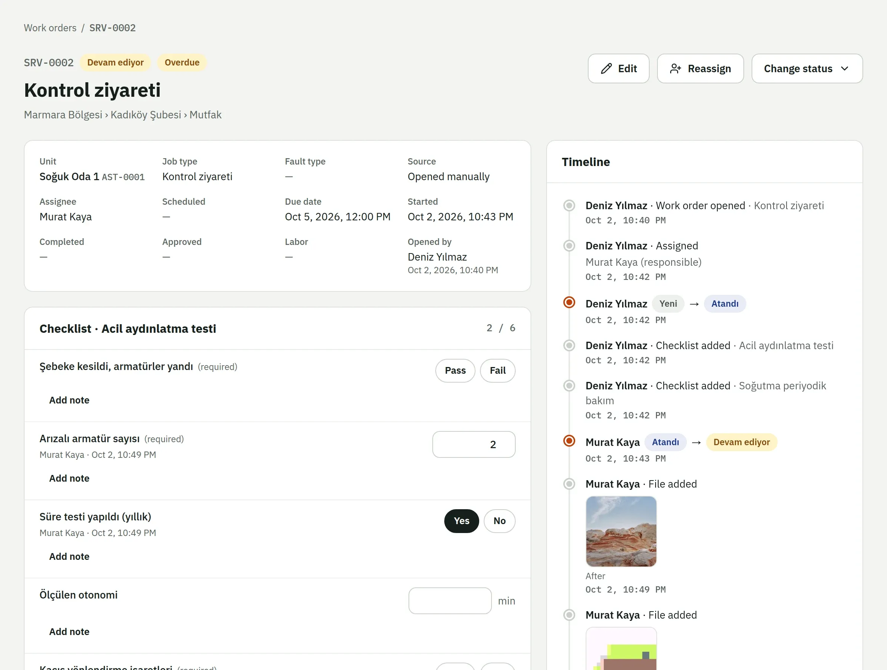Select Yes for 'Süre testi yapıldı (yıllık)'
Viewport: 887px width, 670px height.
click(461, 521)
